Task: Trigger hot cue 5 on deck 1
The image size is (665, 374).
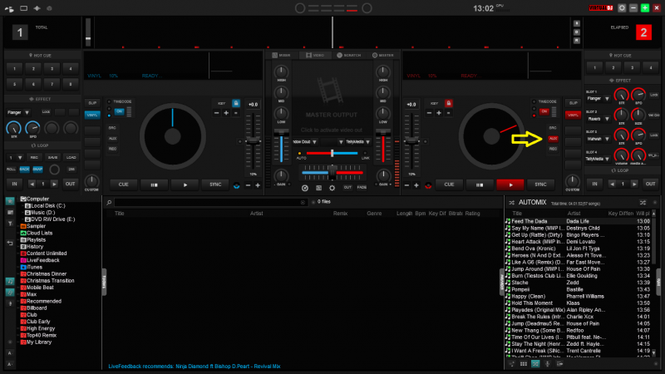Action: [14, 84]
